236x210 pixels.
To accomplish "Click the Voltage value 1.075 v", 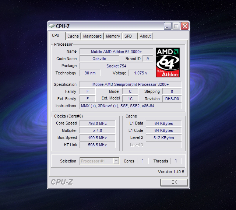I will click(x=141, y=73).
